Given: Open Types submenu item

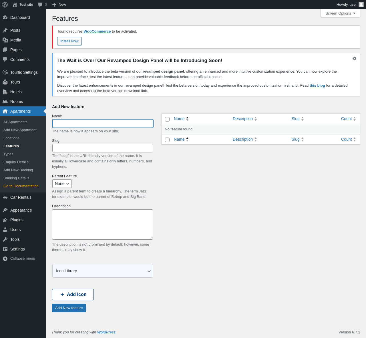Looking at the screenshot, I should pyautogui.click(x=8, y=154).
